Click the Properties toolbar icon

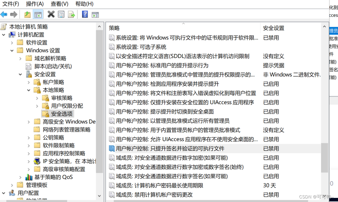pos(61,14)
